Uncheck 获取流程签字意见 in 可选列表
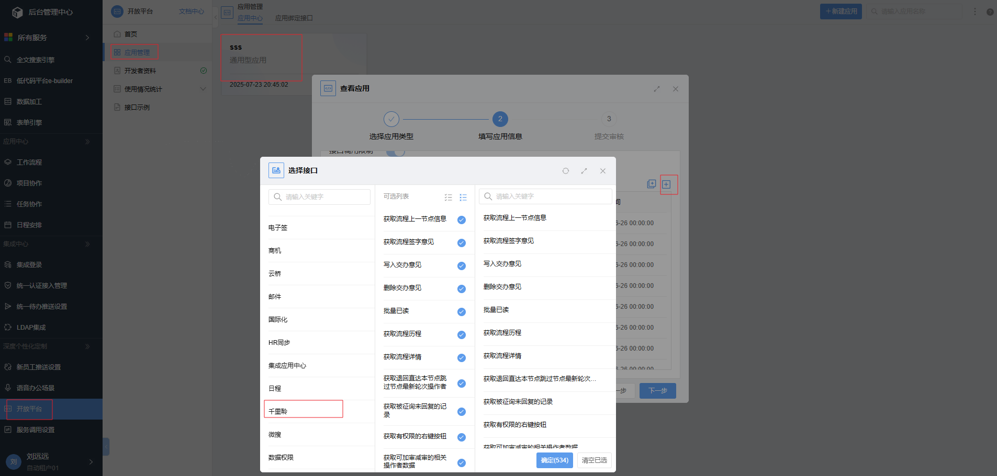Screen dimensions: 997x476 462,243
